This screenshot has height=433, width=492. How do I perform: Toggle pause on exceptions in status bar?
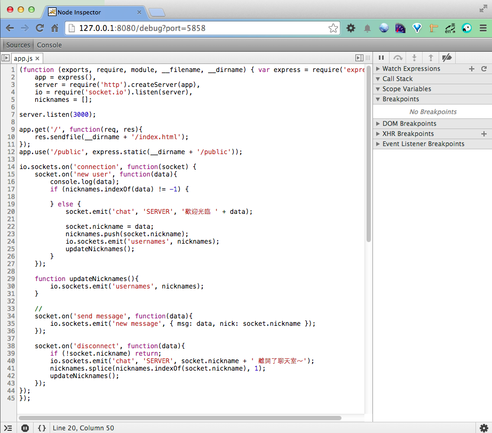click(25, 428)
